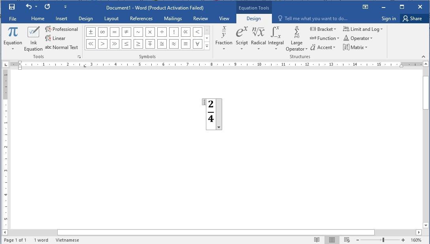Viewport: 430px width, 244px height.
Task: Switch equation to Professional format
Action: (x=62, y=29)
